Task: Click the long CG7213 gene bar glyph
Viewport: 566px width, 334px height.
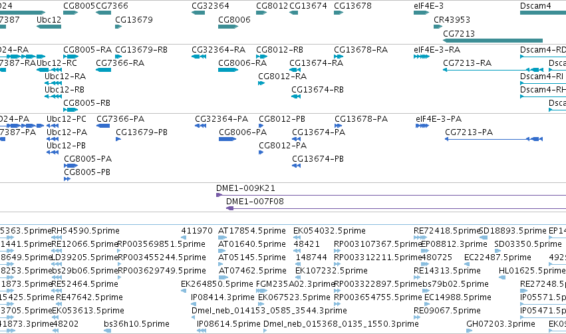Action: [x=493, y=41]
